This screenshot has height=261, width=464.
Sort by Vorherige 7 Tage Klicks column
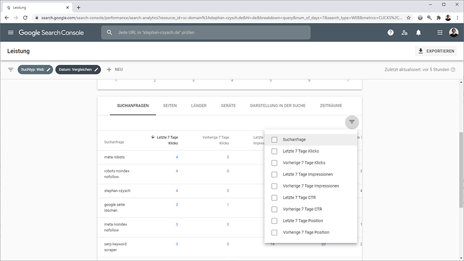[216, 140]
